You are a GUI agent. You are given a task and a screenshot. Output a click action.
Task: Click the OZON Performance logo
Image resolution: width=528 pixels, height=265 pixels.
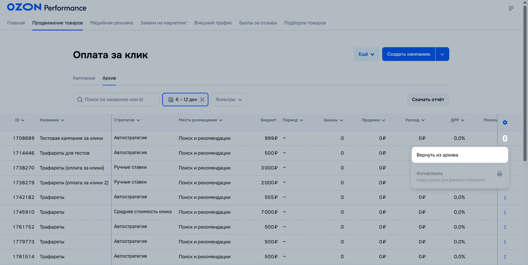pos(47,8)
